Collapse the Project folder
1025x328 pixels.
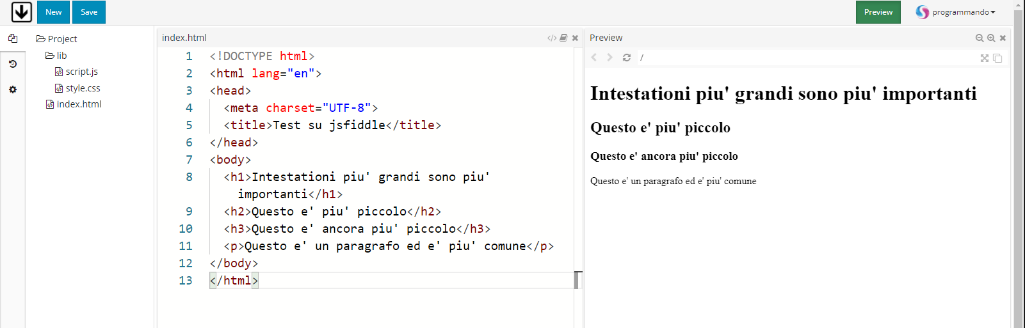(x=56, y=39)
